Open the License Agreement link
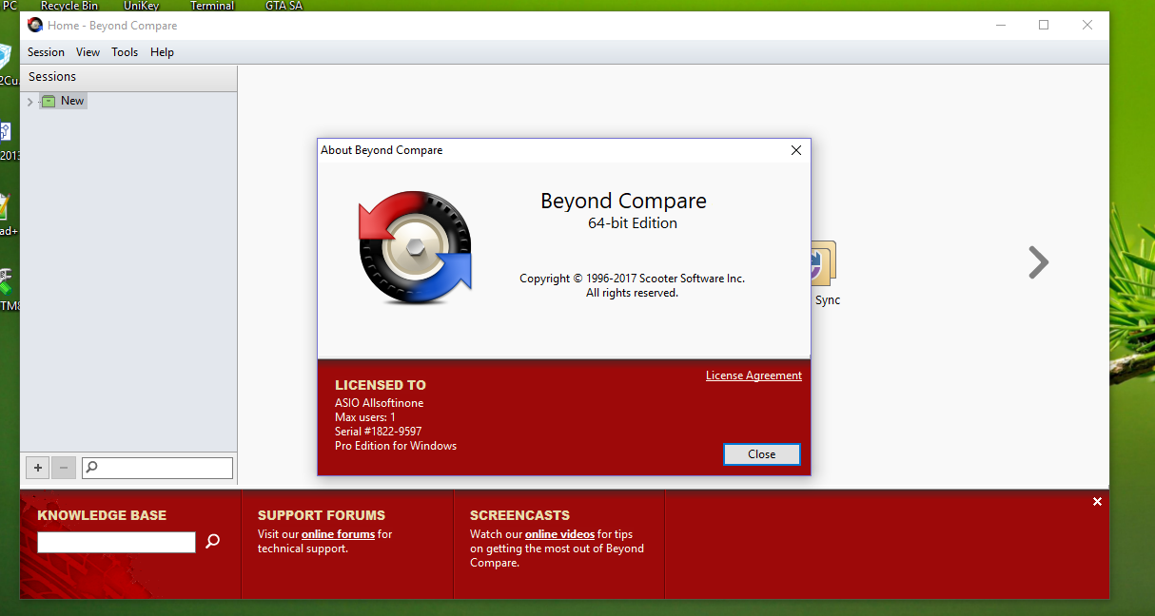The height and width of the screenshot is (616, 1155). 754,375
